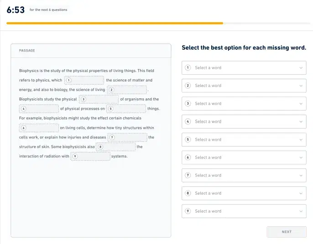Click blank 7 after 'injuries and diseases'
Screen dimensions: 313x244
tap(128, 137)
